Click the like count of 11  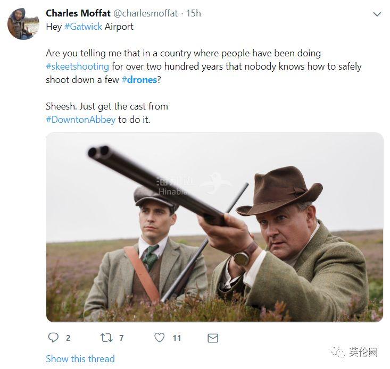177,338
